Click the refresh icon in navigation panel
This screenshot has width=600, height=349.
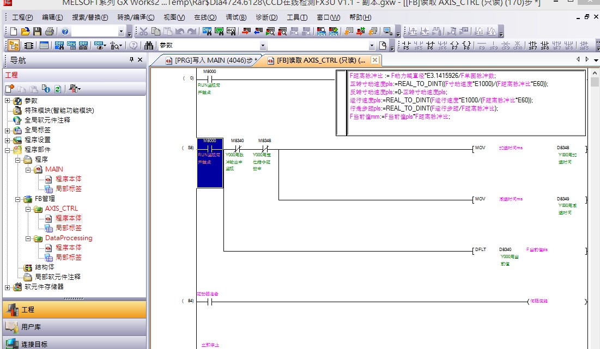57,89
